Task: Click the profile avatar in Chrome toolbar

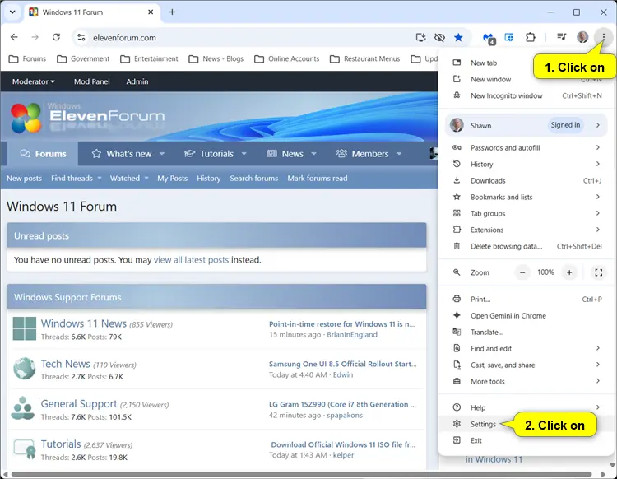Action: tap(582, 37)
